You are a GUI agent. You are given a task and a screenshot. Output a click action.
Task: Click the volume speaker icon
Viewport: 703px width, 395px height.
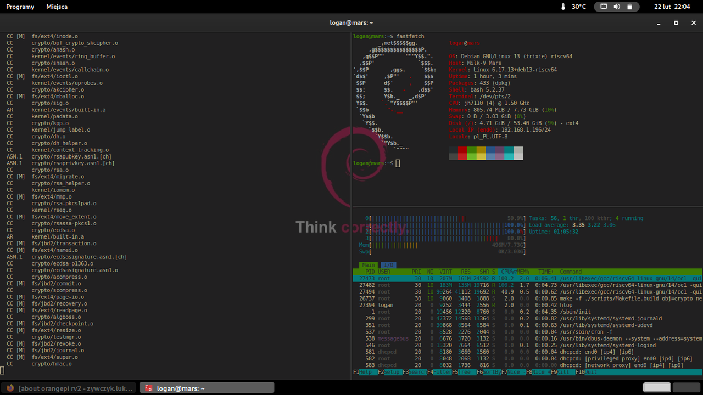click(x=617, y=7)
